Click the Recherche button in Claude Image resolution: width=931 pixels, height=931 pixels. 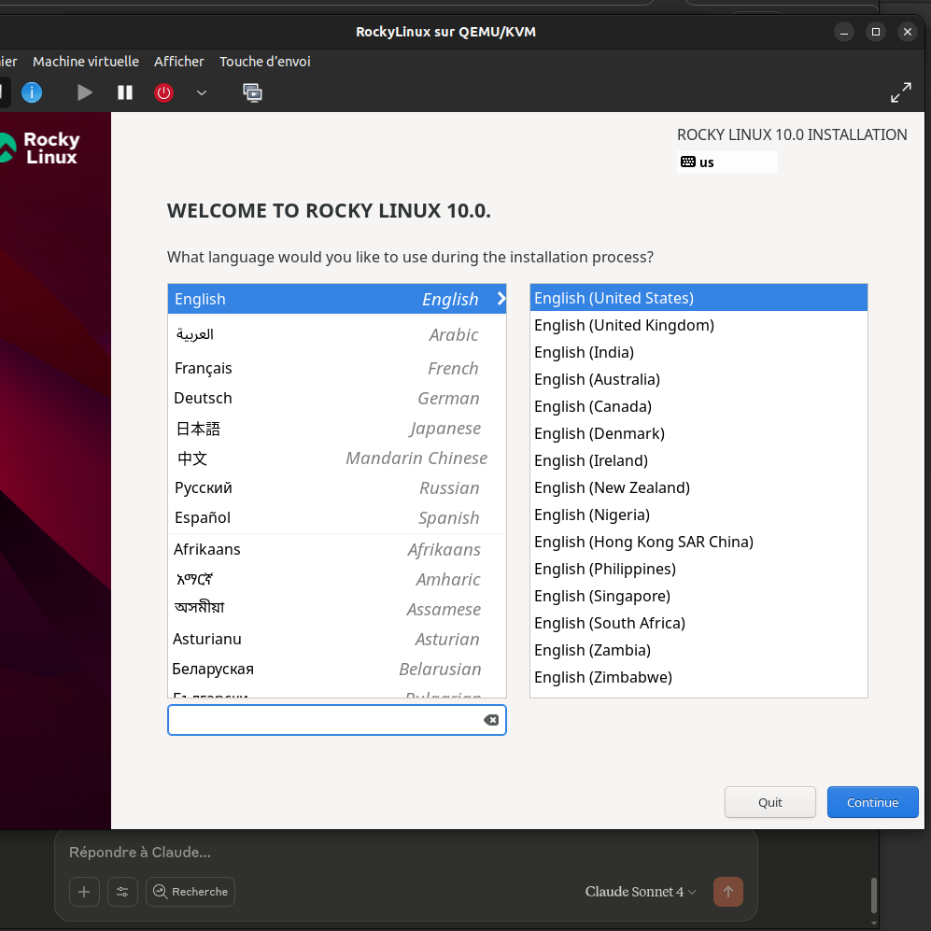click(190, 892)
